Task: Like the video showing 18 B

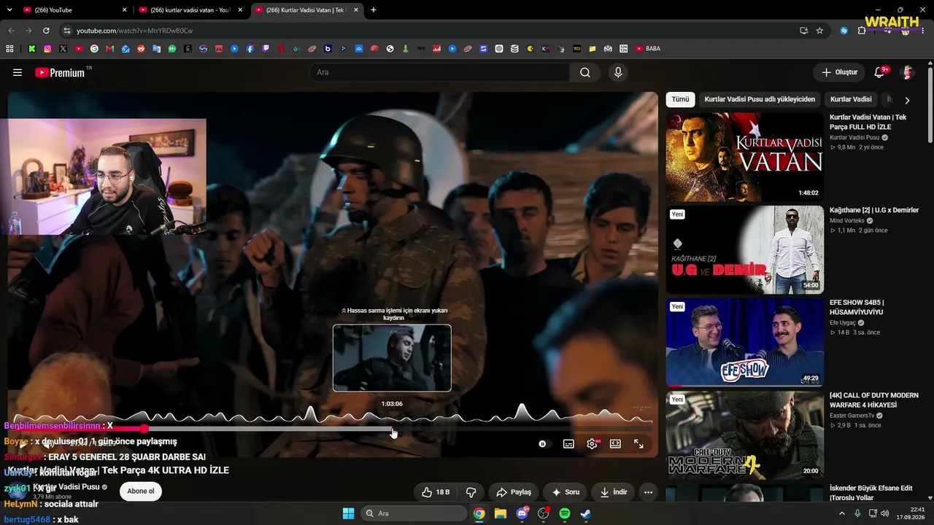Action: tap(436, 492)
